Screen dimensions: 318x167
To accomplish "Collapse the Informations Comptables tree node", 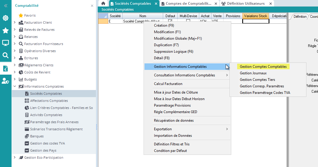I will pos(15,86).
